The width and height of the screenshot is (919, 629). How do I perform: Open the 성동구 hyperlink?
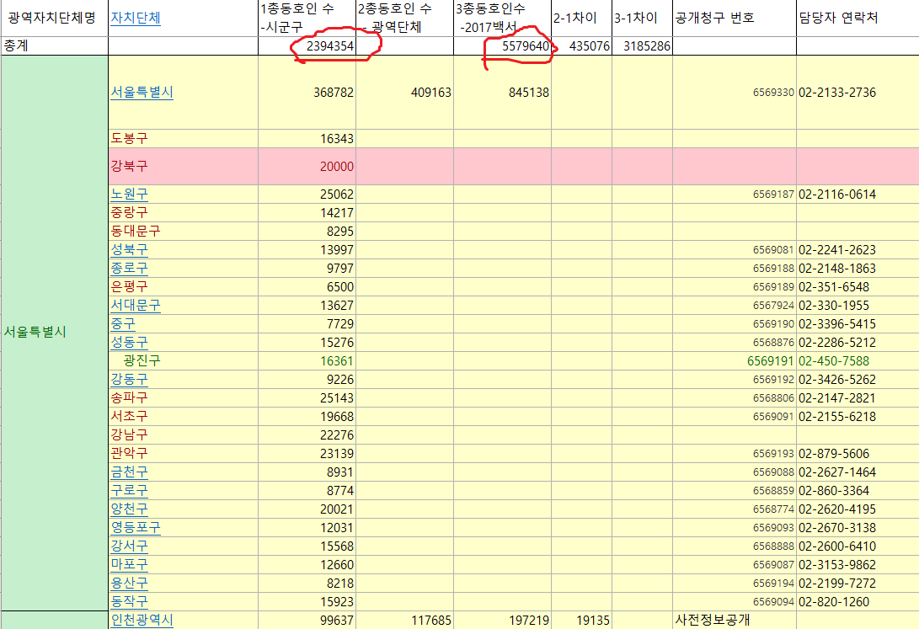(x=129, y=343)
